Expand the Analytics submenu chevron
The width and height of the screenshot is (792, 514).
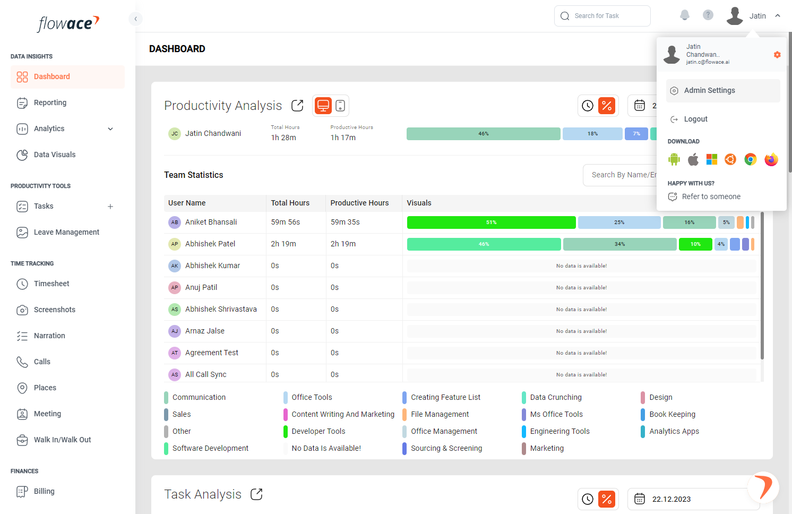coord(110,128)
